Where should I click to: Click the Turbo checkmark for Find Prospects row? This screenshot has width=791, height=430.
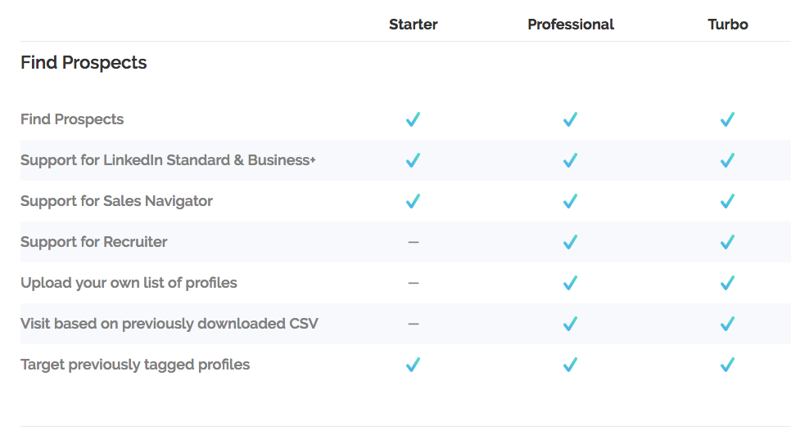727,119
